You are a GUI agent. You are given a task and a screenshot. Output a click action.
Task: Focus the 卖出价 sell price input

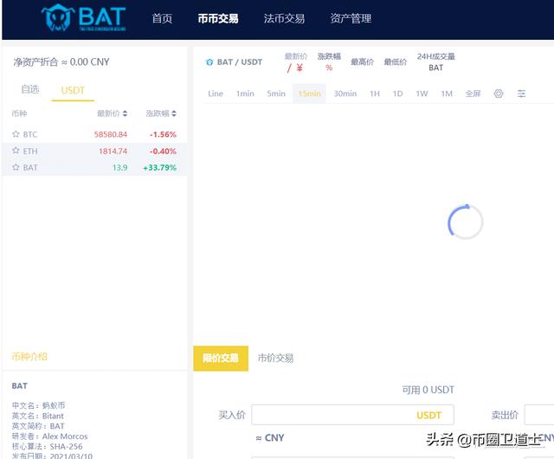538,415
